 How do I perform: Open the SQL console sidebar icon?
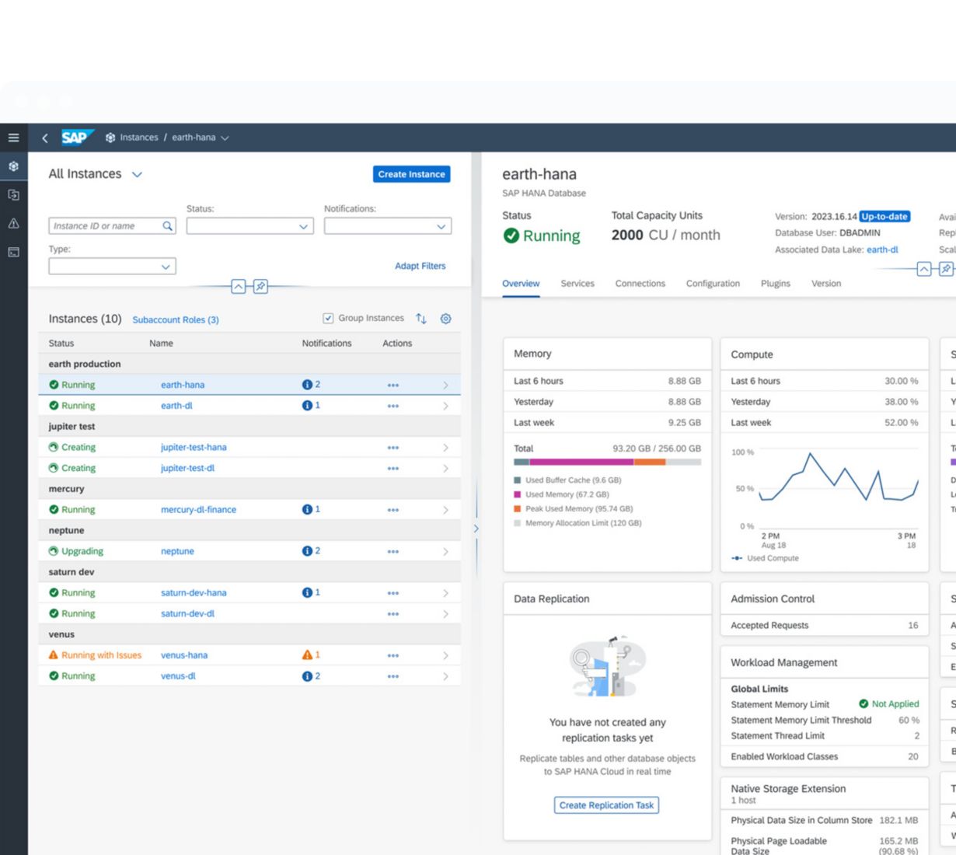click(x=13, y=252)
